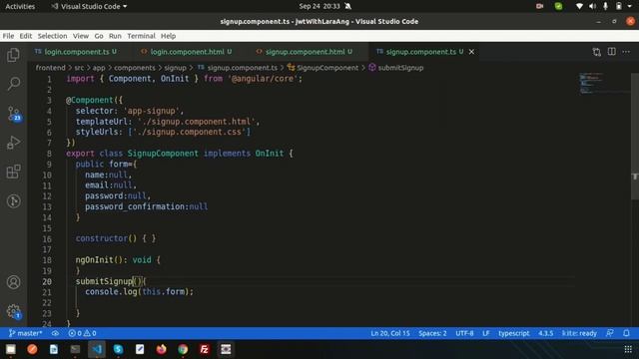The image size is (639, 359).
Task: Open the document writer icon in taskbar
Action: pos(54,349)
